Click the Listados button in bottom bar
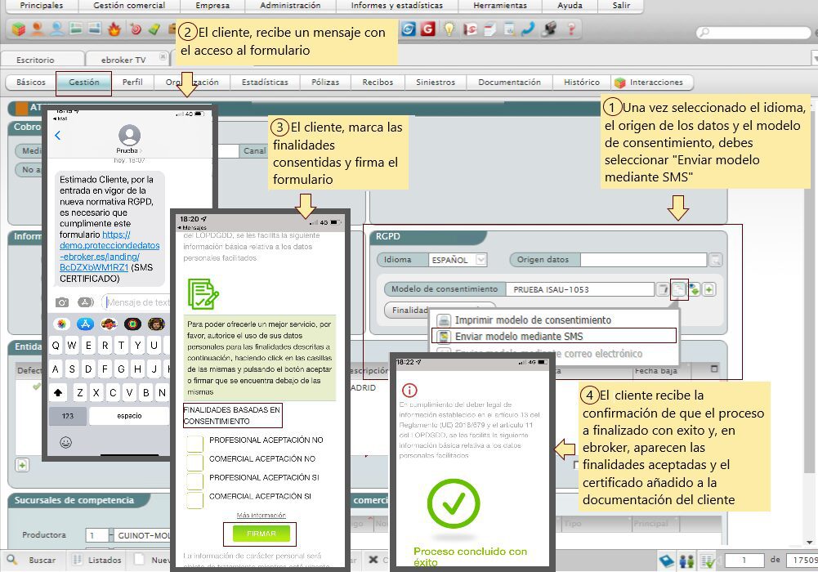 [x=99, y=560]
